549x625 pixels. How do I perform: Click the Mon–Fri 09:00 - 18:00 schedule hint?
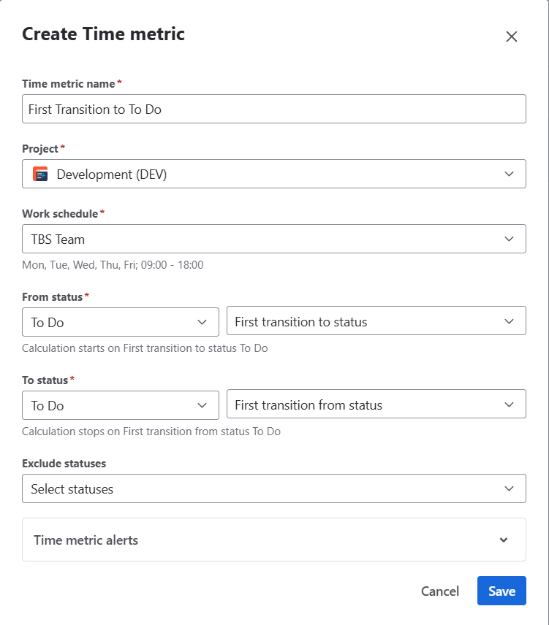coord(113,265)
